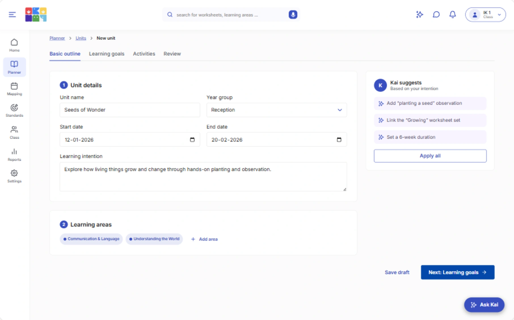The image size is (514, 320).
Task: Click the Planner breadcrumb link
Action: click(x=57, y=38)
